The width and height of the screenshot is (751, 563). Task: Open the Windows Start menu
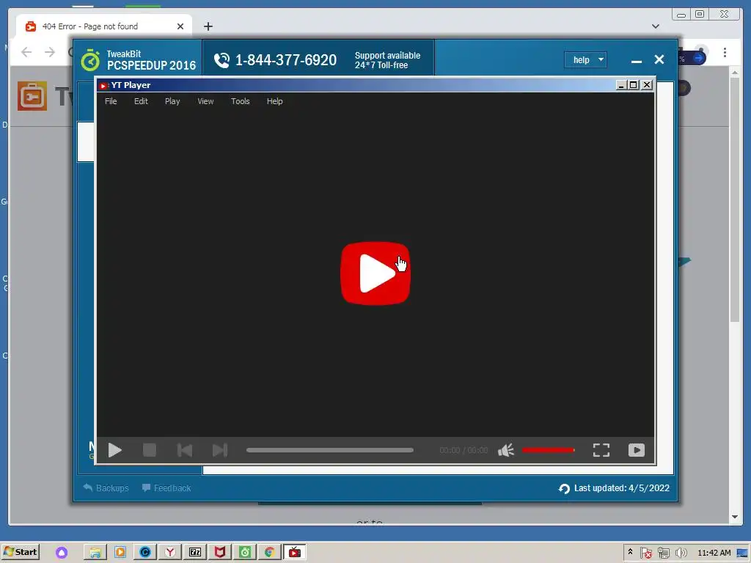(20, 552)
